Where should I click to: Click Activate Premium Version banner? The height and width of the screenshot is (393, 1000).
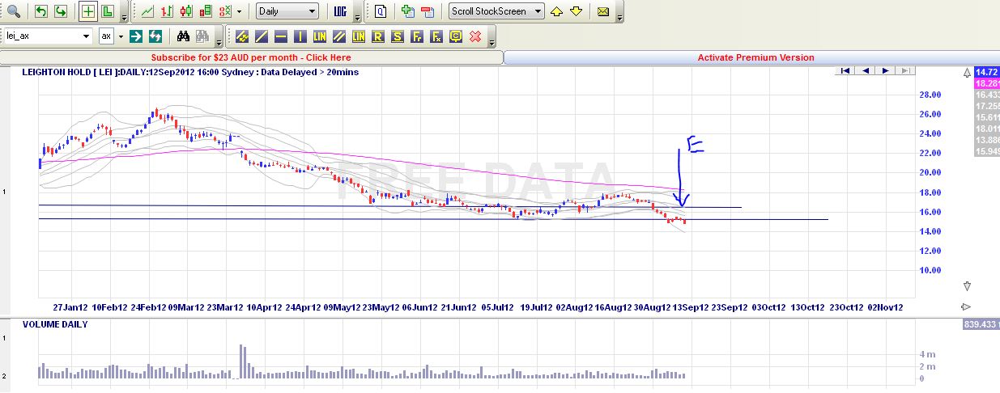click(755, 57)
